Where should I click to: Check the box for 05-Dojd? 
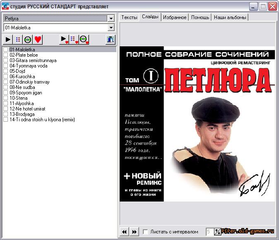click(6, 71)
